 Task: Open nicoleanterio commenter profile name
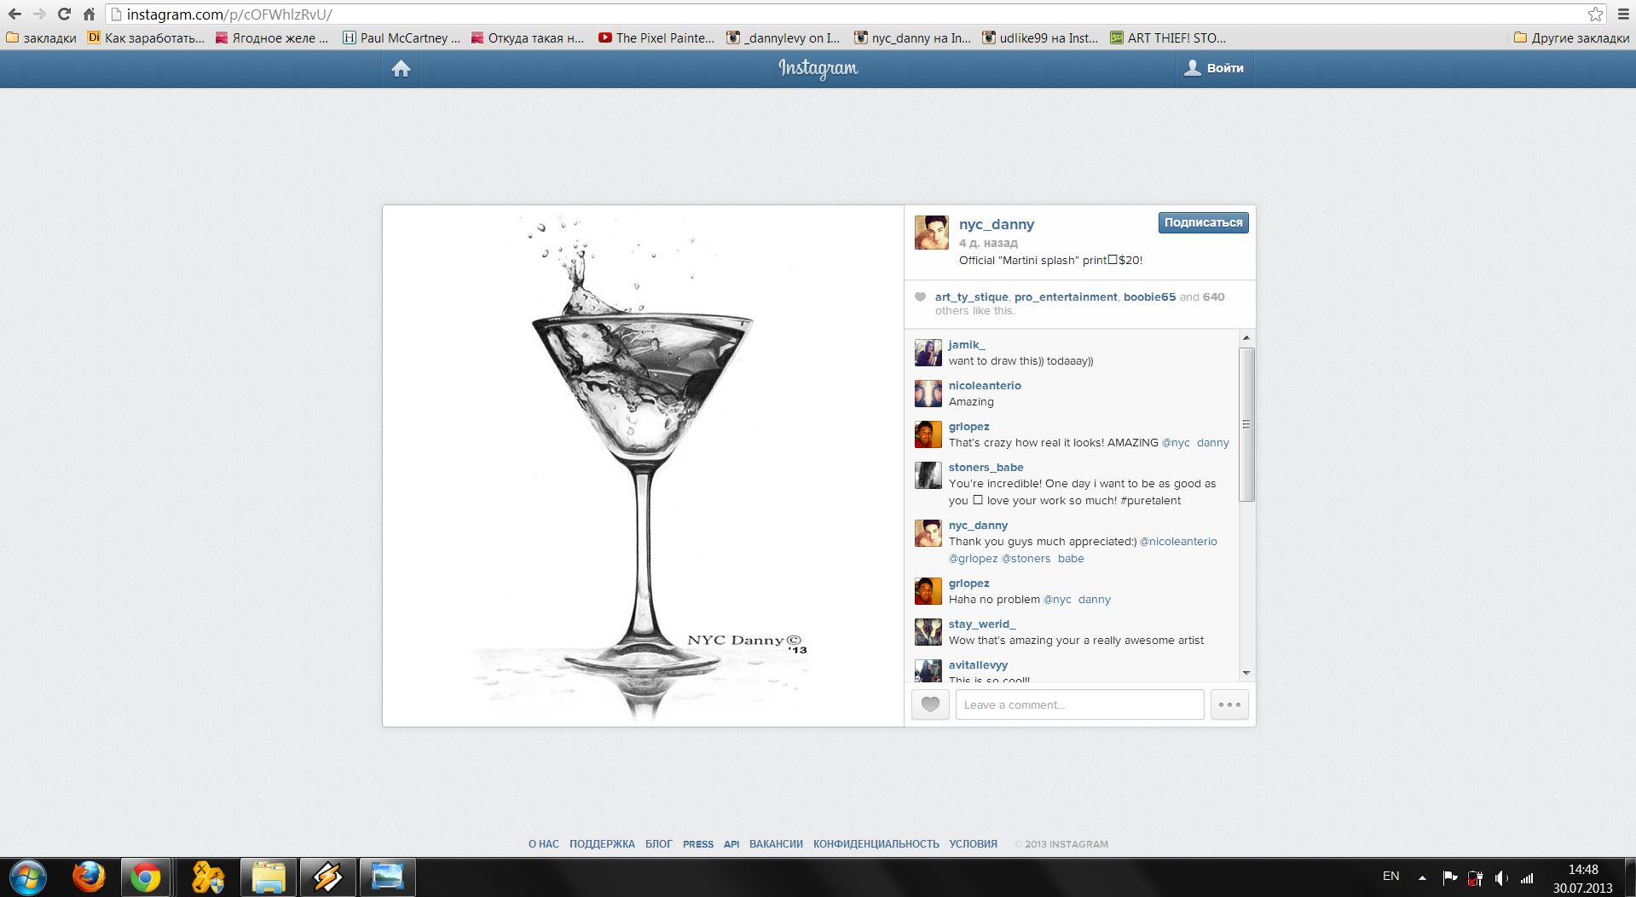click(985, 385)
